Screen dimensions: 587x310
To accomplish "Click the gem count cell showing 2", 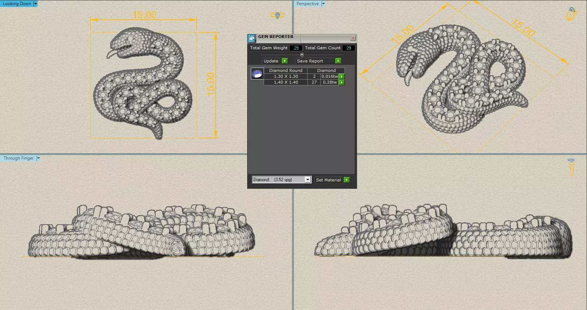I will (x=314, y=76).
